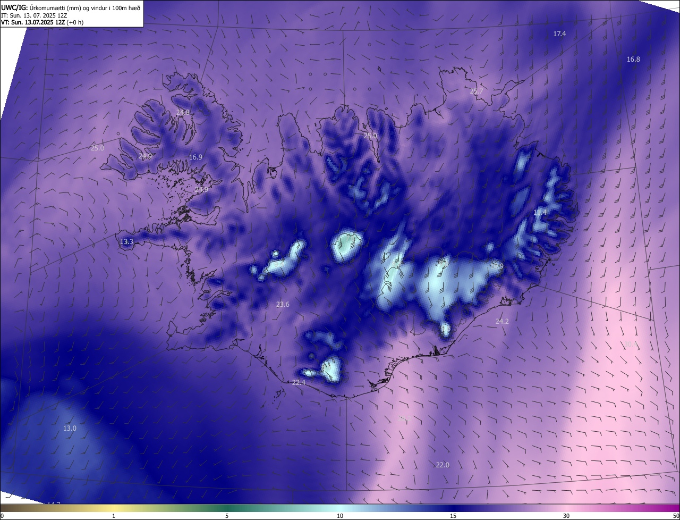Viewport: 680px width, 520px height.
Task: Click the 24.2 value label
Action: [x=502, y=322]
